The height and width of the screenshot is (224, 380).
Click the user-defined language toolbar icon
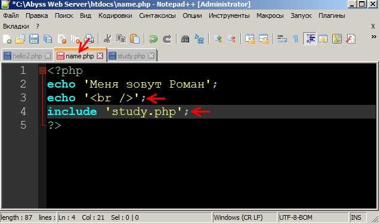click(x=323, y=39)
